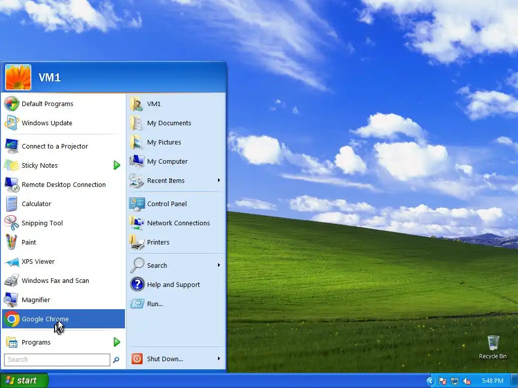518x388 pixels.
Task: Click the search magnifier button beside search box
Action: coord(116,360)
